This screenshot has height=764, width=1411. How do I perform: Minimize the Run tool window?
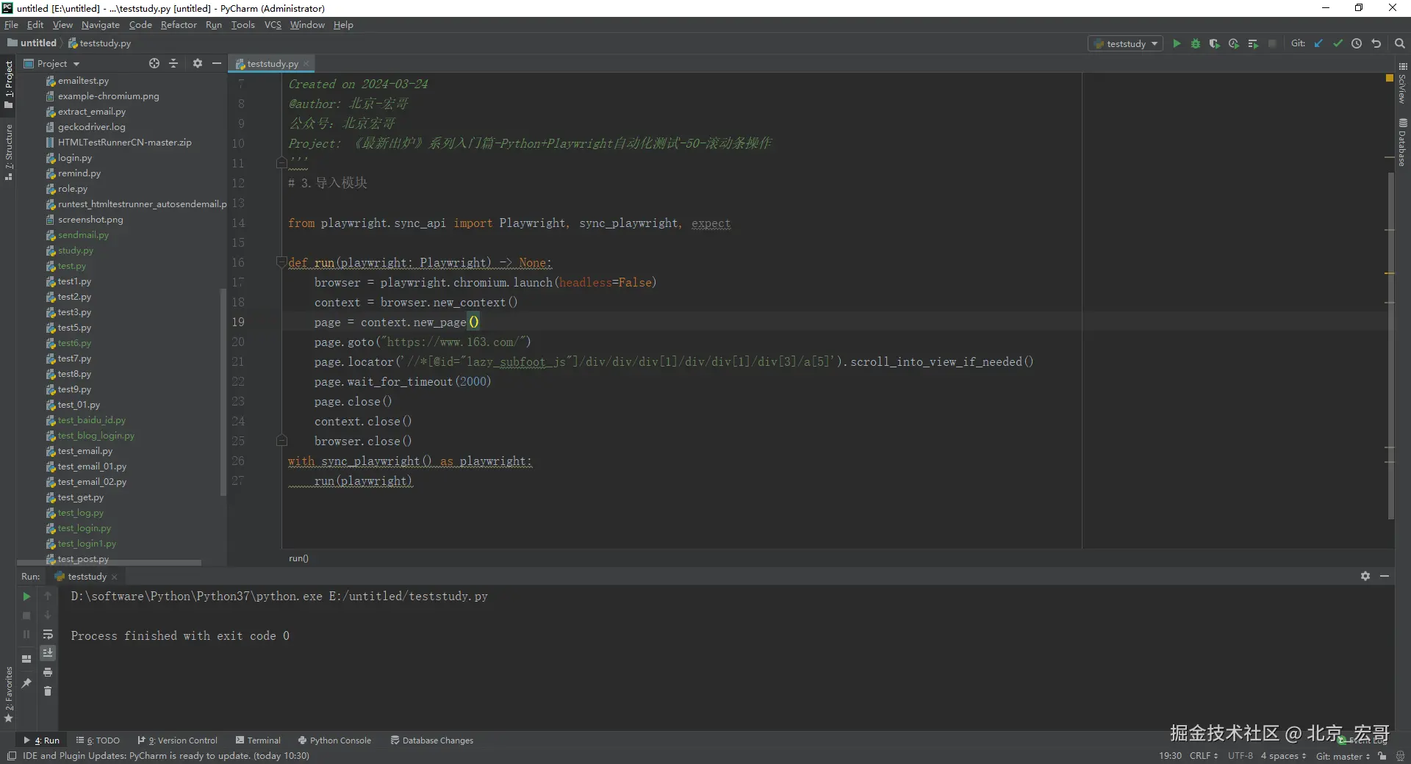click(1385, 577)
